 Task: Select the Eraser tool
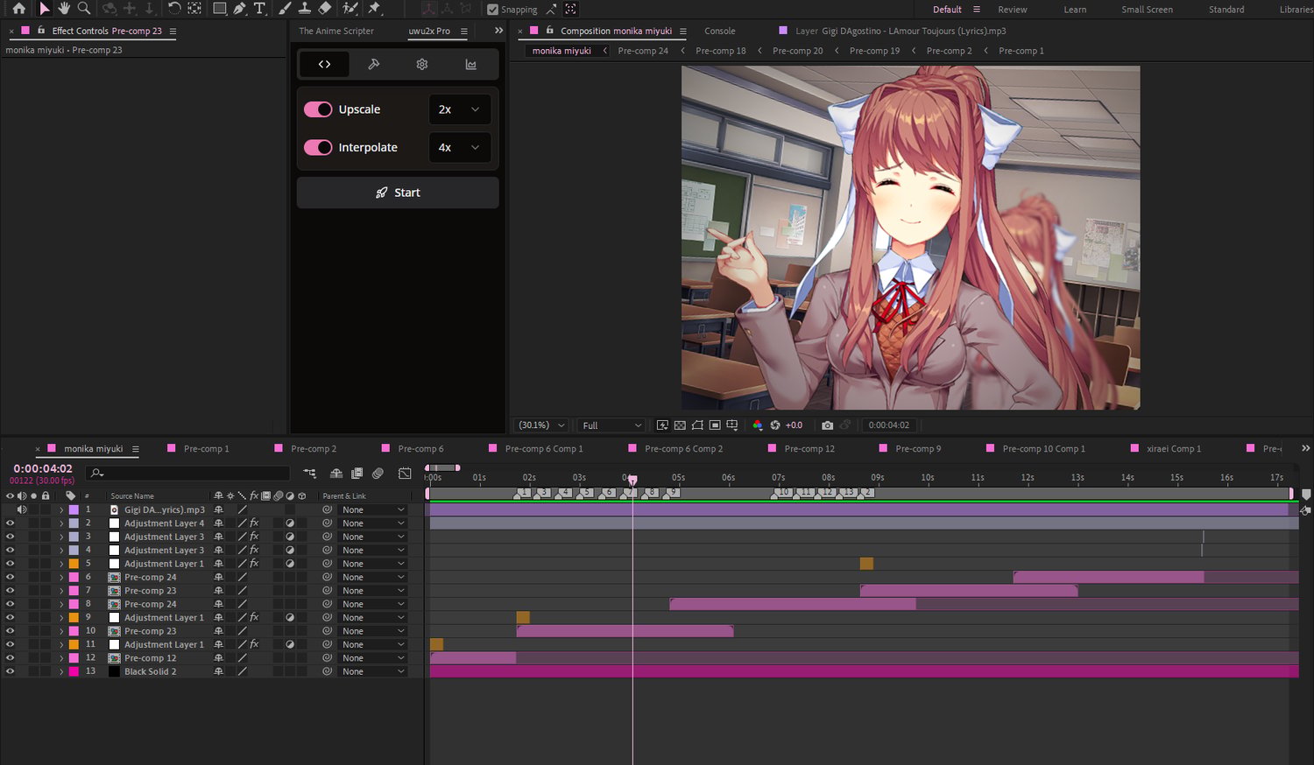325,9
